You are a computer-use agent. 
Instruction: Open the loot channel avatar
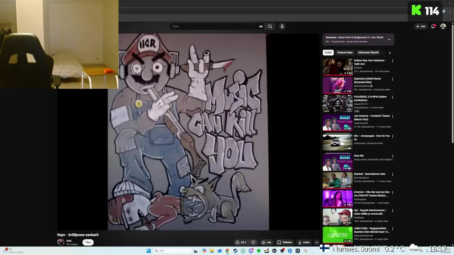click(x=61, y=242)
